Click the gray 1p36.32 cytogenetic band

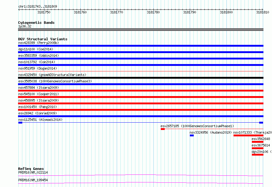[141, 30]
